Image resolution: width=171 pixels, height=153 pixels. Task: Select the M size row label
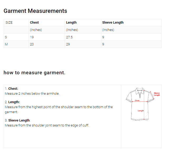coord(6,44)
